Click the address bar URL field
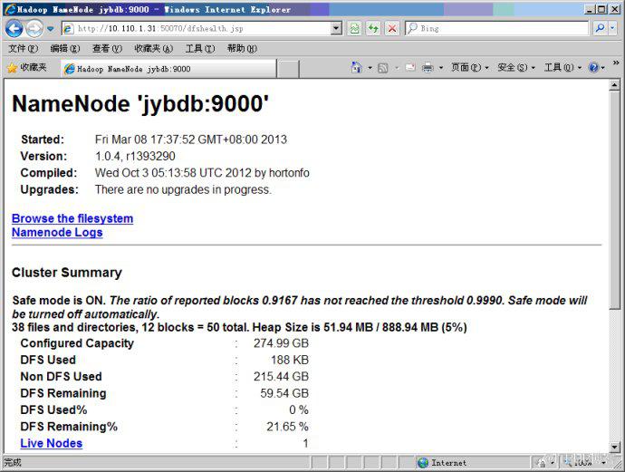625x472 pixels. [x=197, y=28]
